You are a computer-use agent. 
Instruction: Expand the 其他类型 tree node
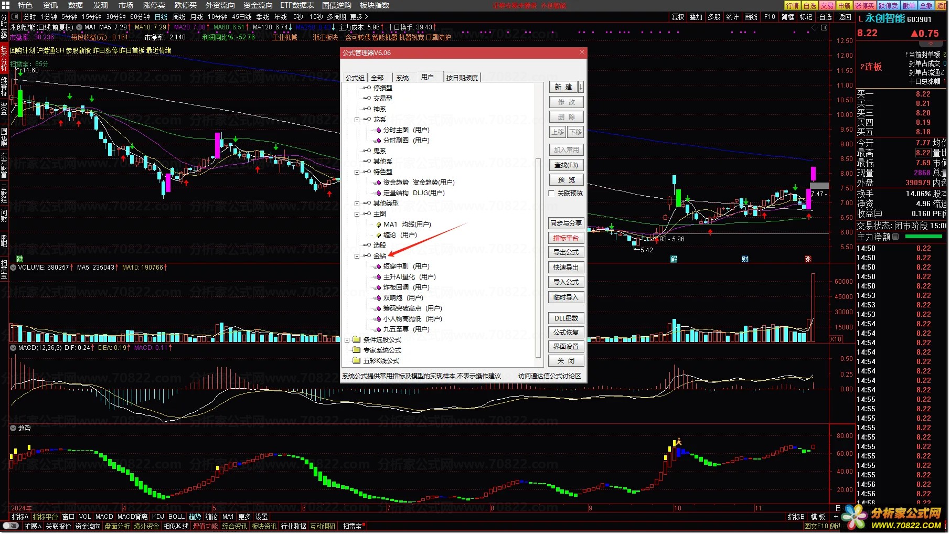(x=357, y=204)
